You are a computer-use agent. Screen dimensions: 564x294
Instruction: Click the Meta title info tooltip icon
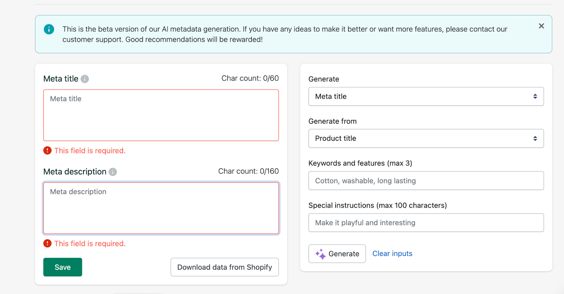[x=85, y=79]
